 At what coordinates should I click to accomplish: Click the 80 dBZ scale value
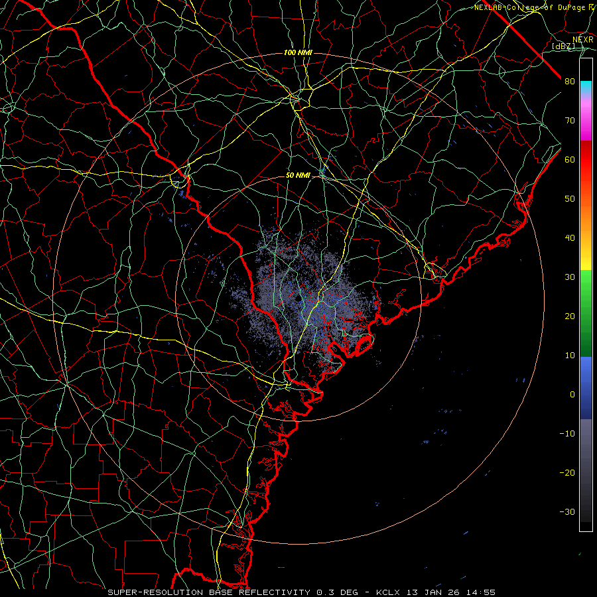coord(570,82)
